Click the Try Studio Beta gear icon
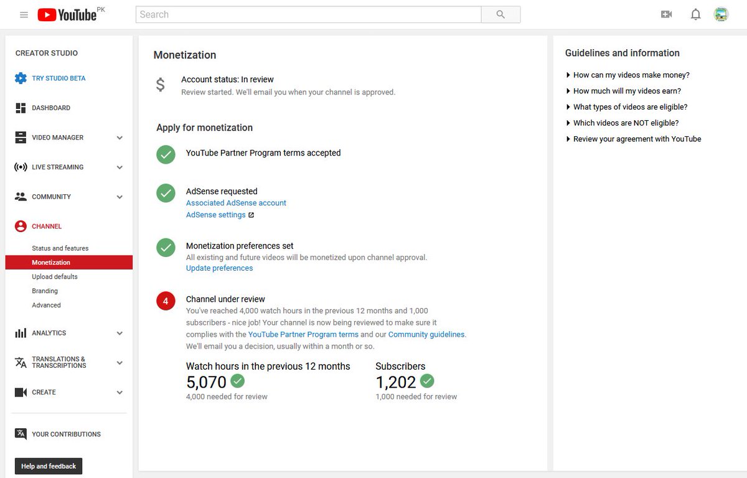 click(21, 78)
